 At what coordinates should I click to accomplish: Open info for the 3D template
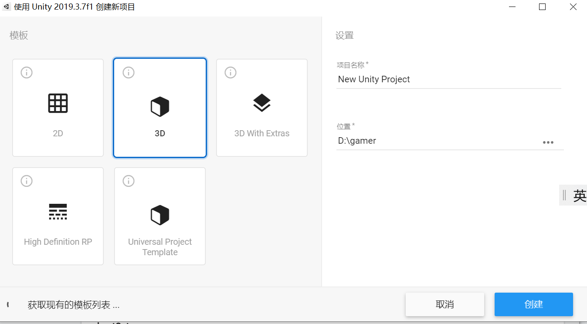[x=129, y=72]
